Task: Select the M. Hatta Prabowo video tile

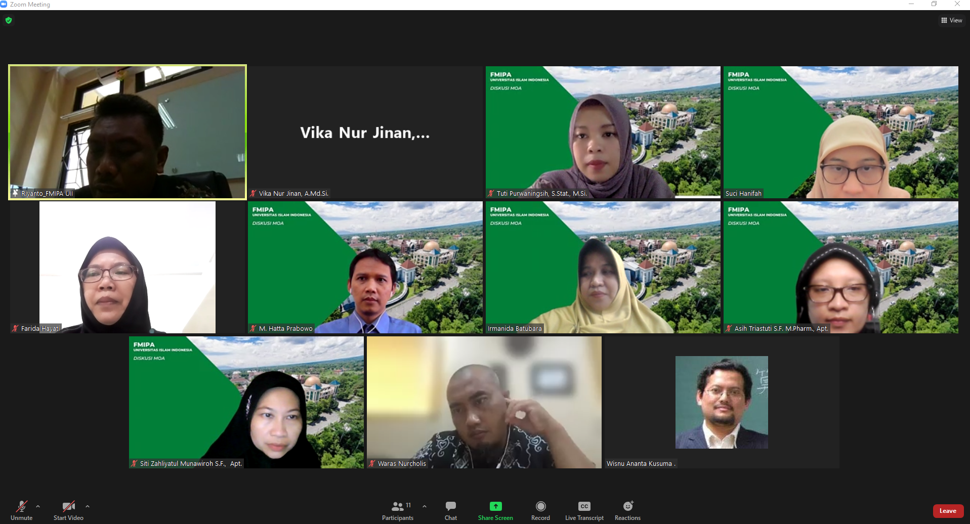Action: pyautogui.click(x=365, y=267)
